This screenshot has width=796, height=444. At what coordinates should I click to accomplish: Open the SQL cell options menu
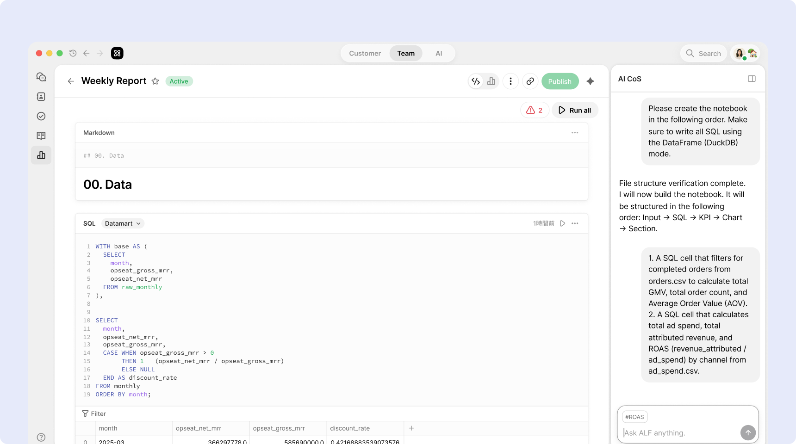(575, 223)
